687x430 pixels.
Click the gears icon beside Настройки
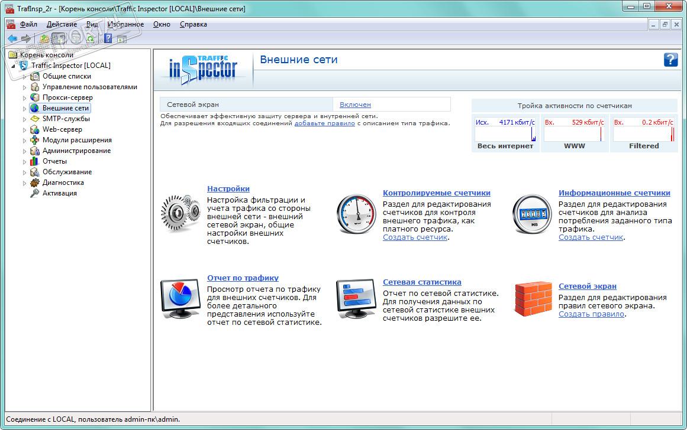[x=180, y=213]
